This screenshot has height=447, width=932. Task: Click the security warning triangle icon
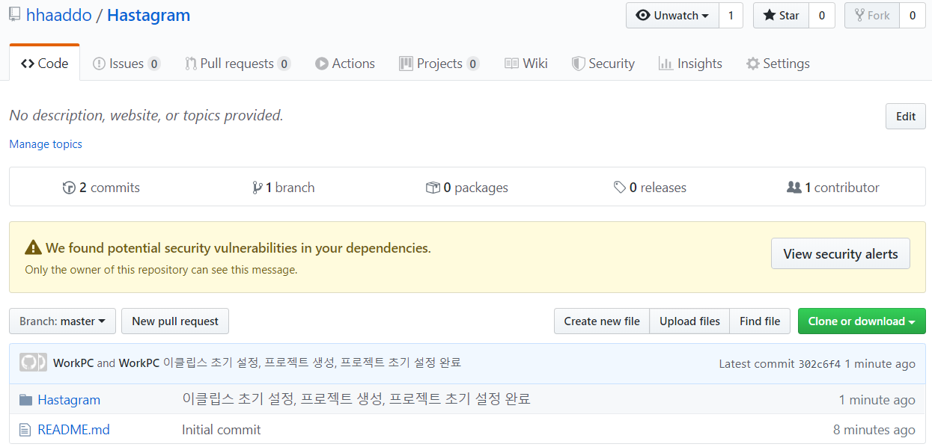pos(33,248)
